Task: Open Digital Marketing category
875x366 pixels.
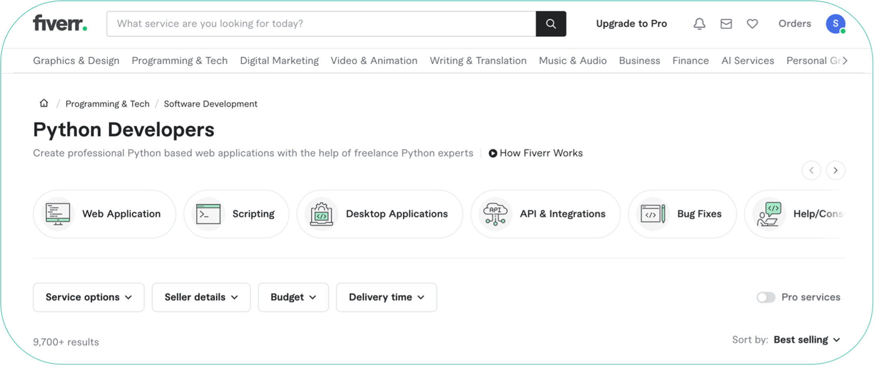Action: 279,61
